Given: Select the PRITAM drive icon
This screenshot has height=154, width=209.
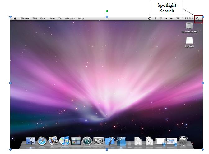Looking at the screenshot, I should [189, 41].
